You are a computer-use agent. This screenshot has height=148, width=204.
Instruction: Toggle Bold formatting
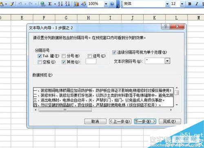pos(190,4)
